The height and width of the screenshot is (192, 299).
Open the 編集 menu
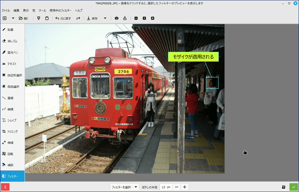pyautogui.click(x=16, y=10)
